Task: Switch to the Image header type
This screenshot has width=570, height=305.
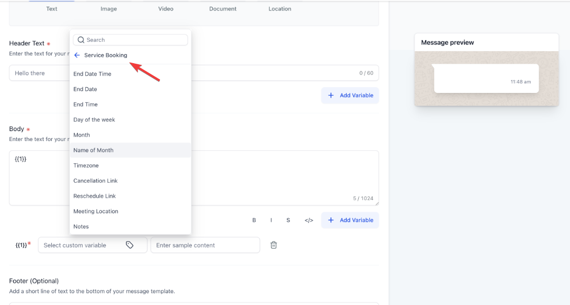Action: (109, 9)
